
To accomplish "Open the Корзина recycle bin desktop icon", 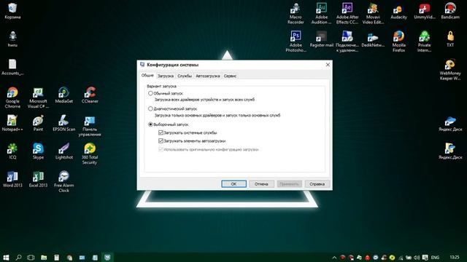I will pyautogui.click(x=12, y=11).
